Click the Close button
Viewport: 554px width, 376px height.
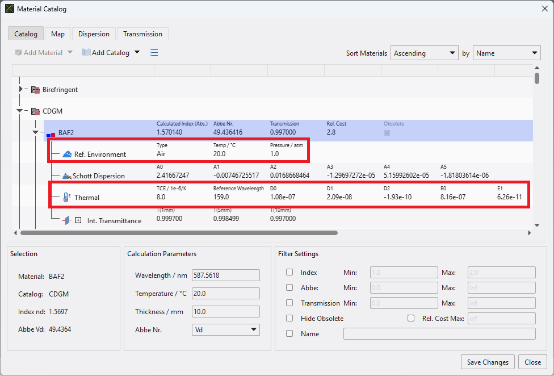pyautogui.click(x=533, y=362)
